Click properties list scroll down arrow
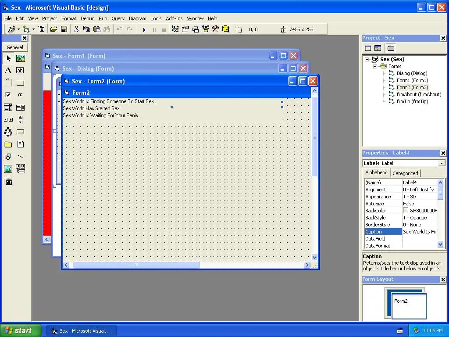This screenshot has width=449, height=337. pos(440,244)
